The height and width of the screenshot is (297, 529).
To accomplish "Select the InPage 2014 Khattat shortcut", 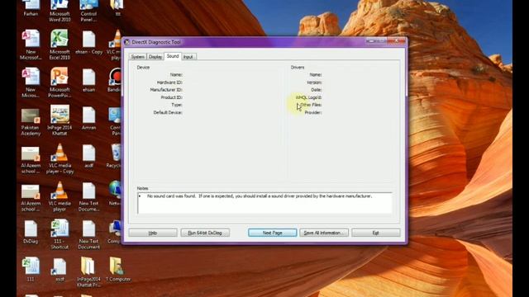I will 60,120.
